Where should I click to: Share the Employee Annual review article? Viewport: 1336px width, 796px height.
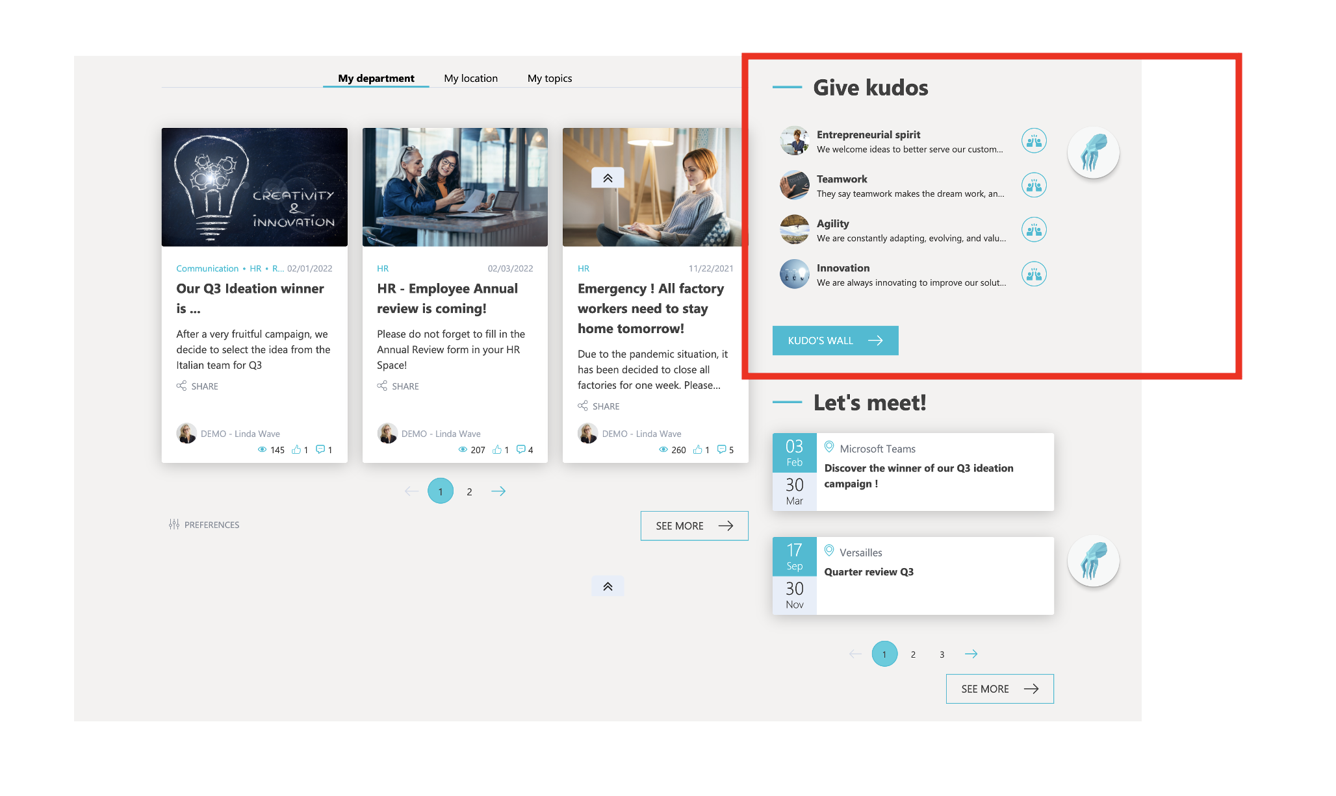(x=398, y=386)
